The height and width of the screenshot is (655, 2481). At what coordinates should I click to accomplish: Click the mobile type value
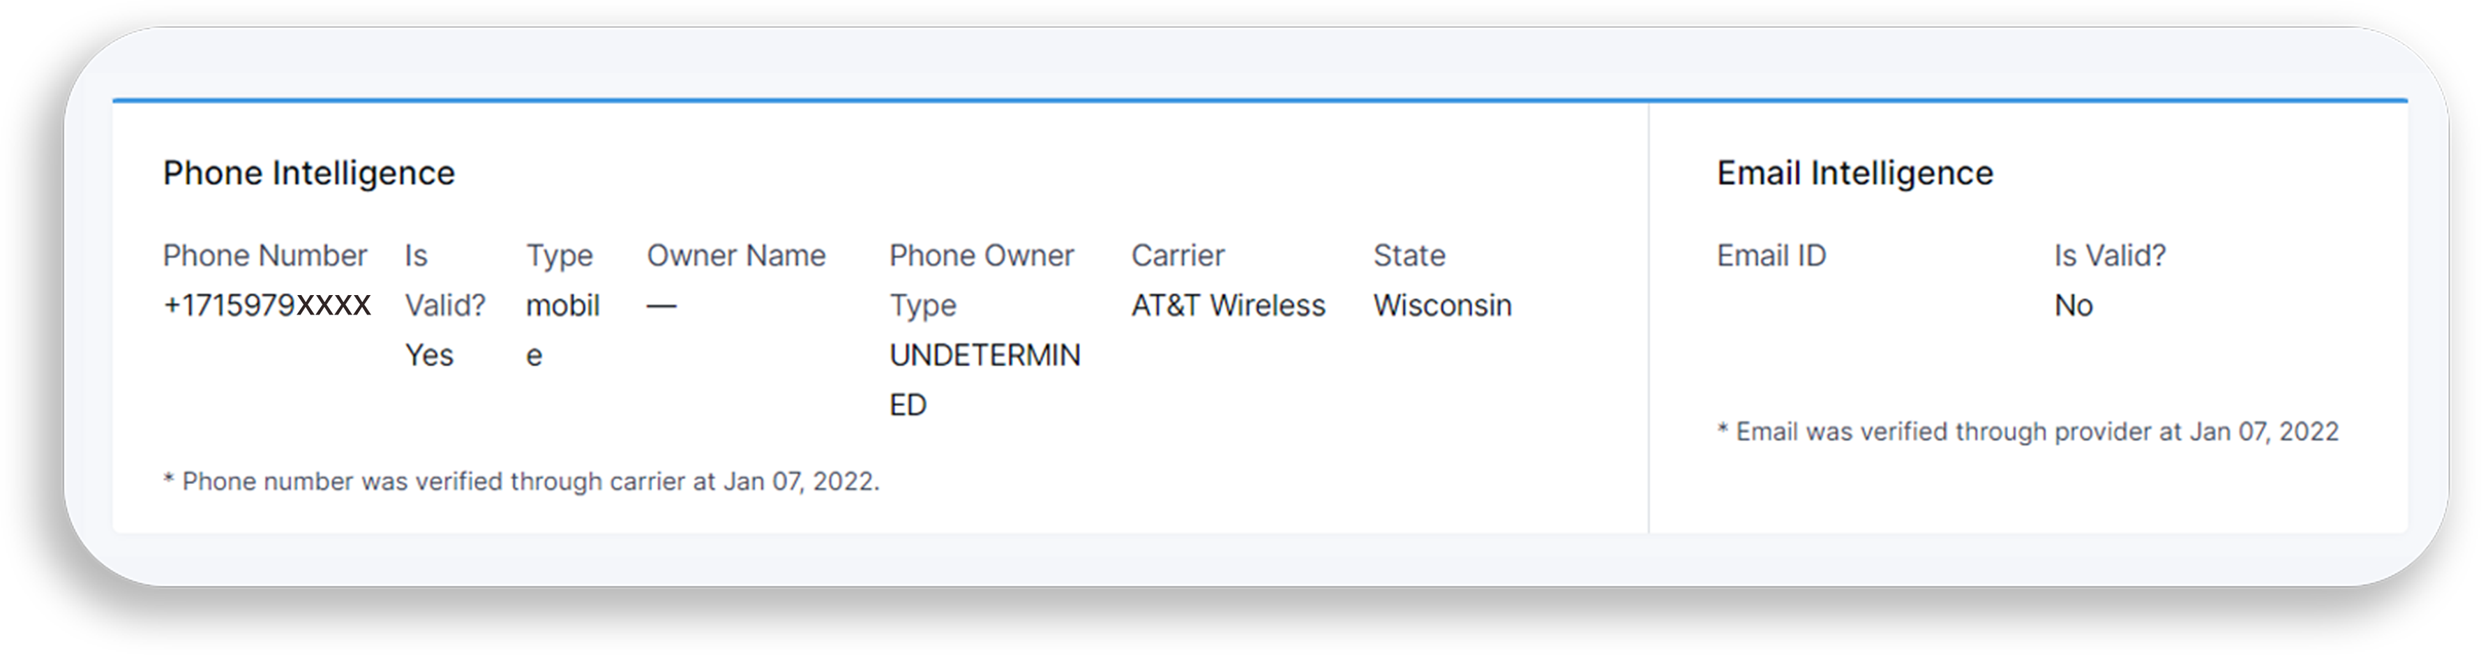tap(562, 329)
